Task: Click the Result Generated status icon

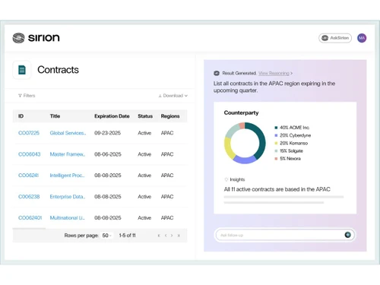Action: [x=217, y=73]
